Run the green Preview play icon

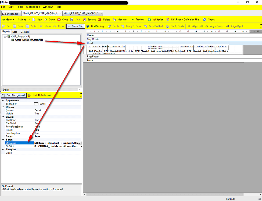[x=133, y=20]
